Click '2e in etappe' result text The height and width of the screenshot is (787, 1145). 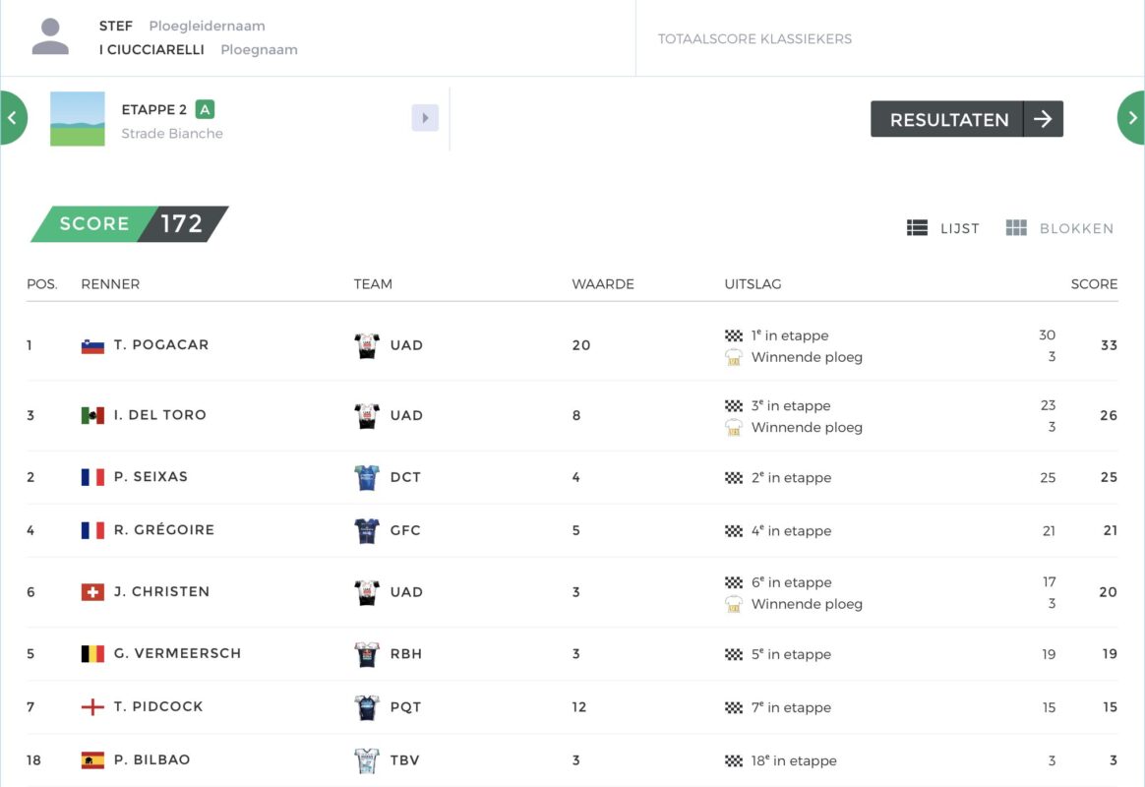tap(791, 477)
